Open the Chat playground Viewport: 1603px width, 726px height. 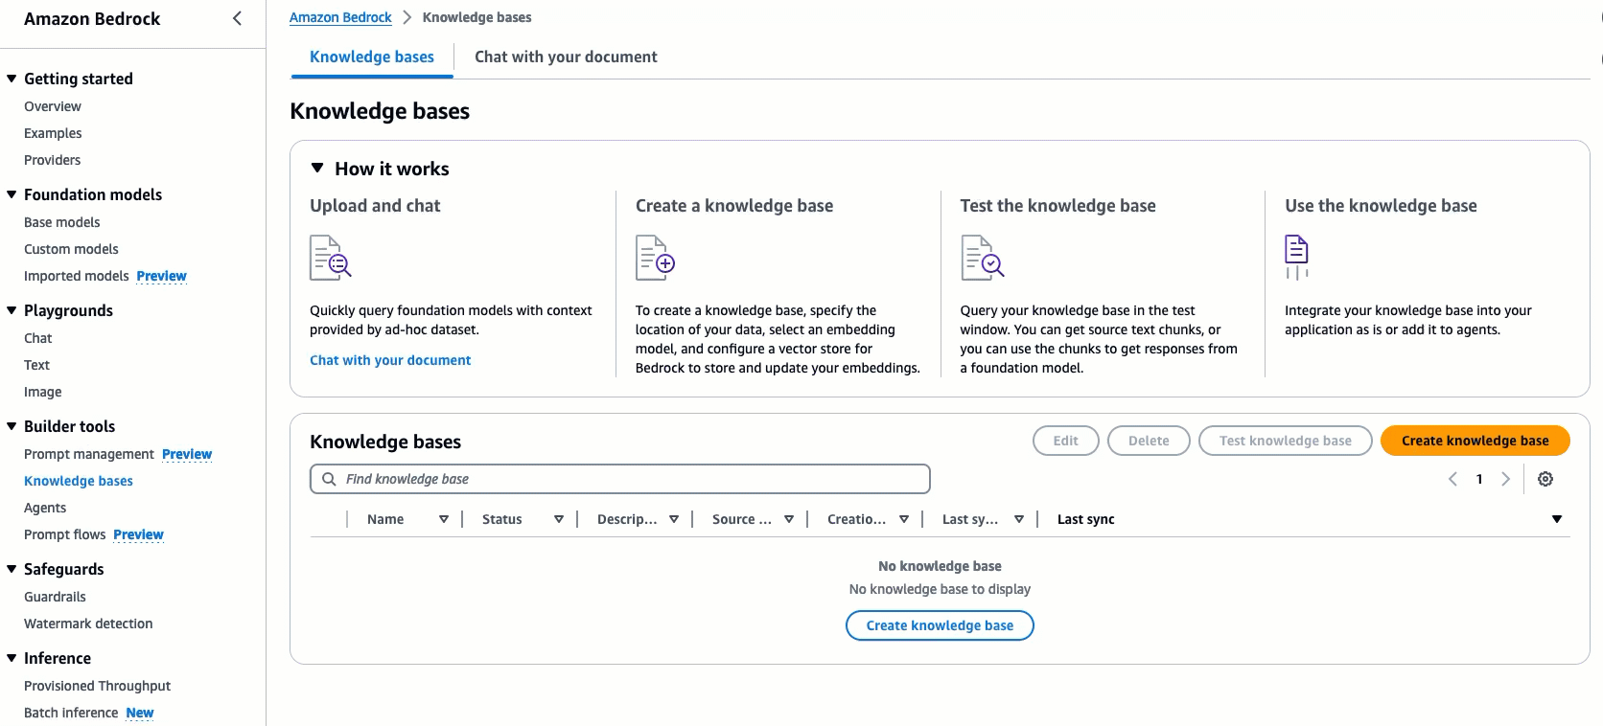38,338
